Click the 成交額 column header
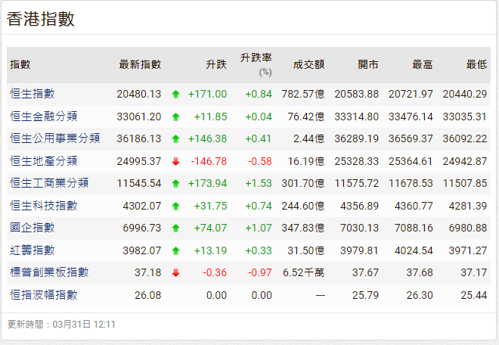 pyautogui.click(x=308, y=65)
